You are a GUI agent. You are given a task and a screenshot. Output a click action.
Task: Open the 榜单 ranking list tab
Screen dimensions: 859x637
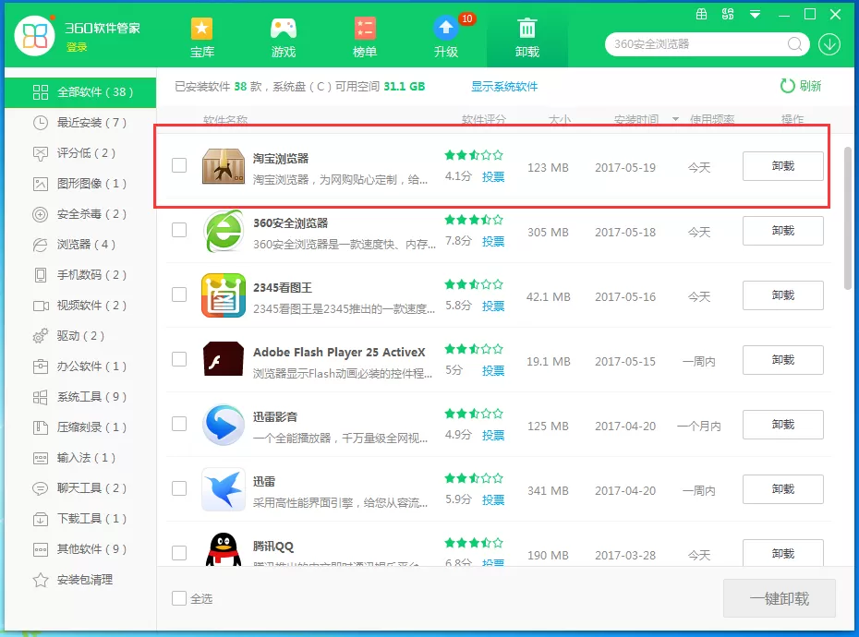pyautogui.click(x=364, y=37)
